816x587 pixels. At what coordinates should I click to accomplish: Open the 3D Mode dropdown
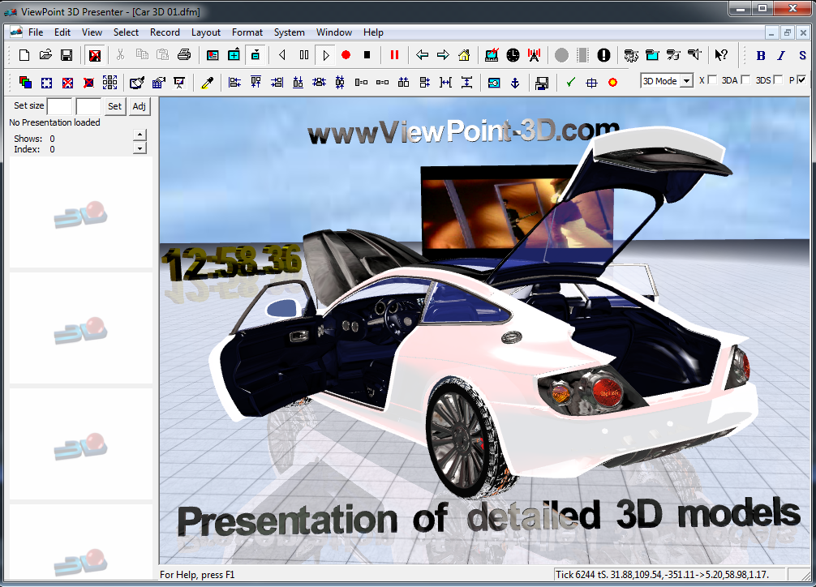pyautogui.click(x=686, y=81)
